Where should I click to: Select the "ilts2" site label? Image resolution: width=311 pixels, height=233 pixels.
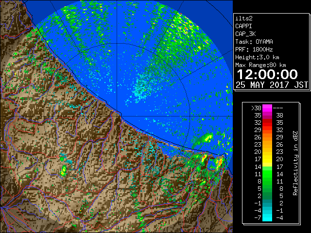(244, 18)
